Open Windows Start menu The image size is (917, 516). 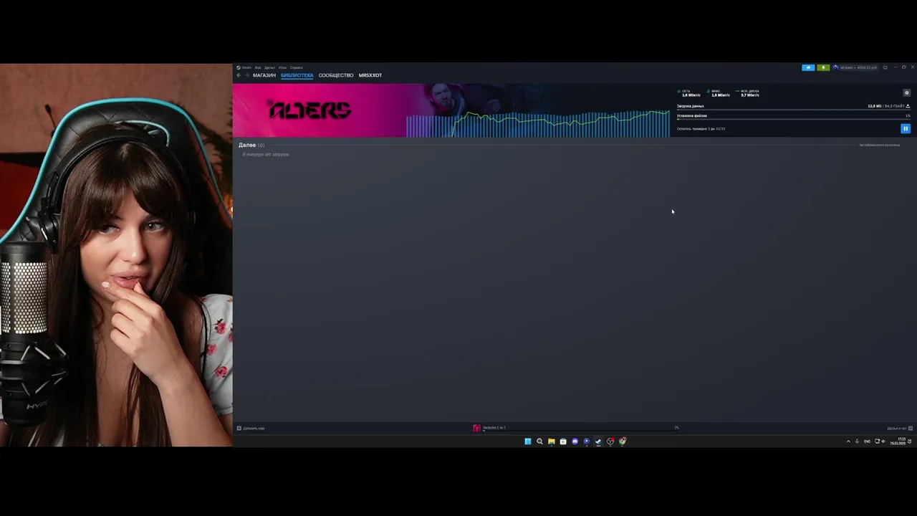[528, 441]
